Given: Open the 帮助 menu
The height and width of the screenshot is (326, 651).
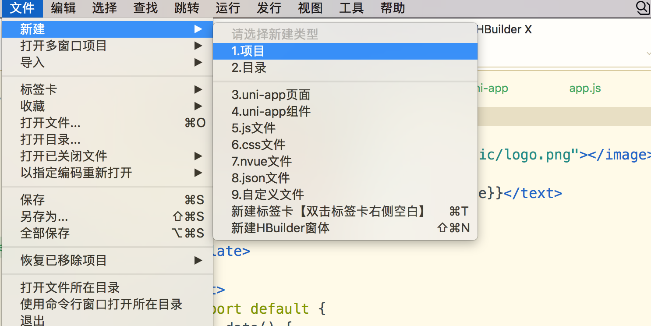Looking at the screenshot, I should tap(393, 8).
